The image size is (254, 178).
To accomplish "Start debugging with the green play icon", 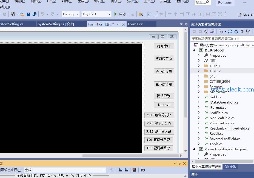I will (x=115, y=14).
